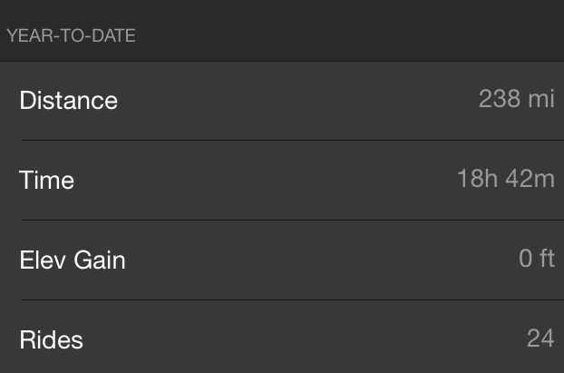
Task: Select the Rides row label
Action: coord(51,339)
